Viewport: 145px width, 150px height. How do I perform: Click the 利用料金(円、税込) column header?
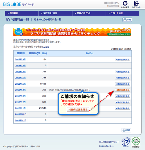tap(38, 53)
